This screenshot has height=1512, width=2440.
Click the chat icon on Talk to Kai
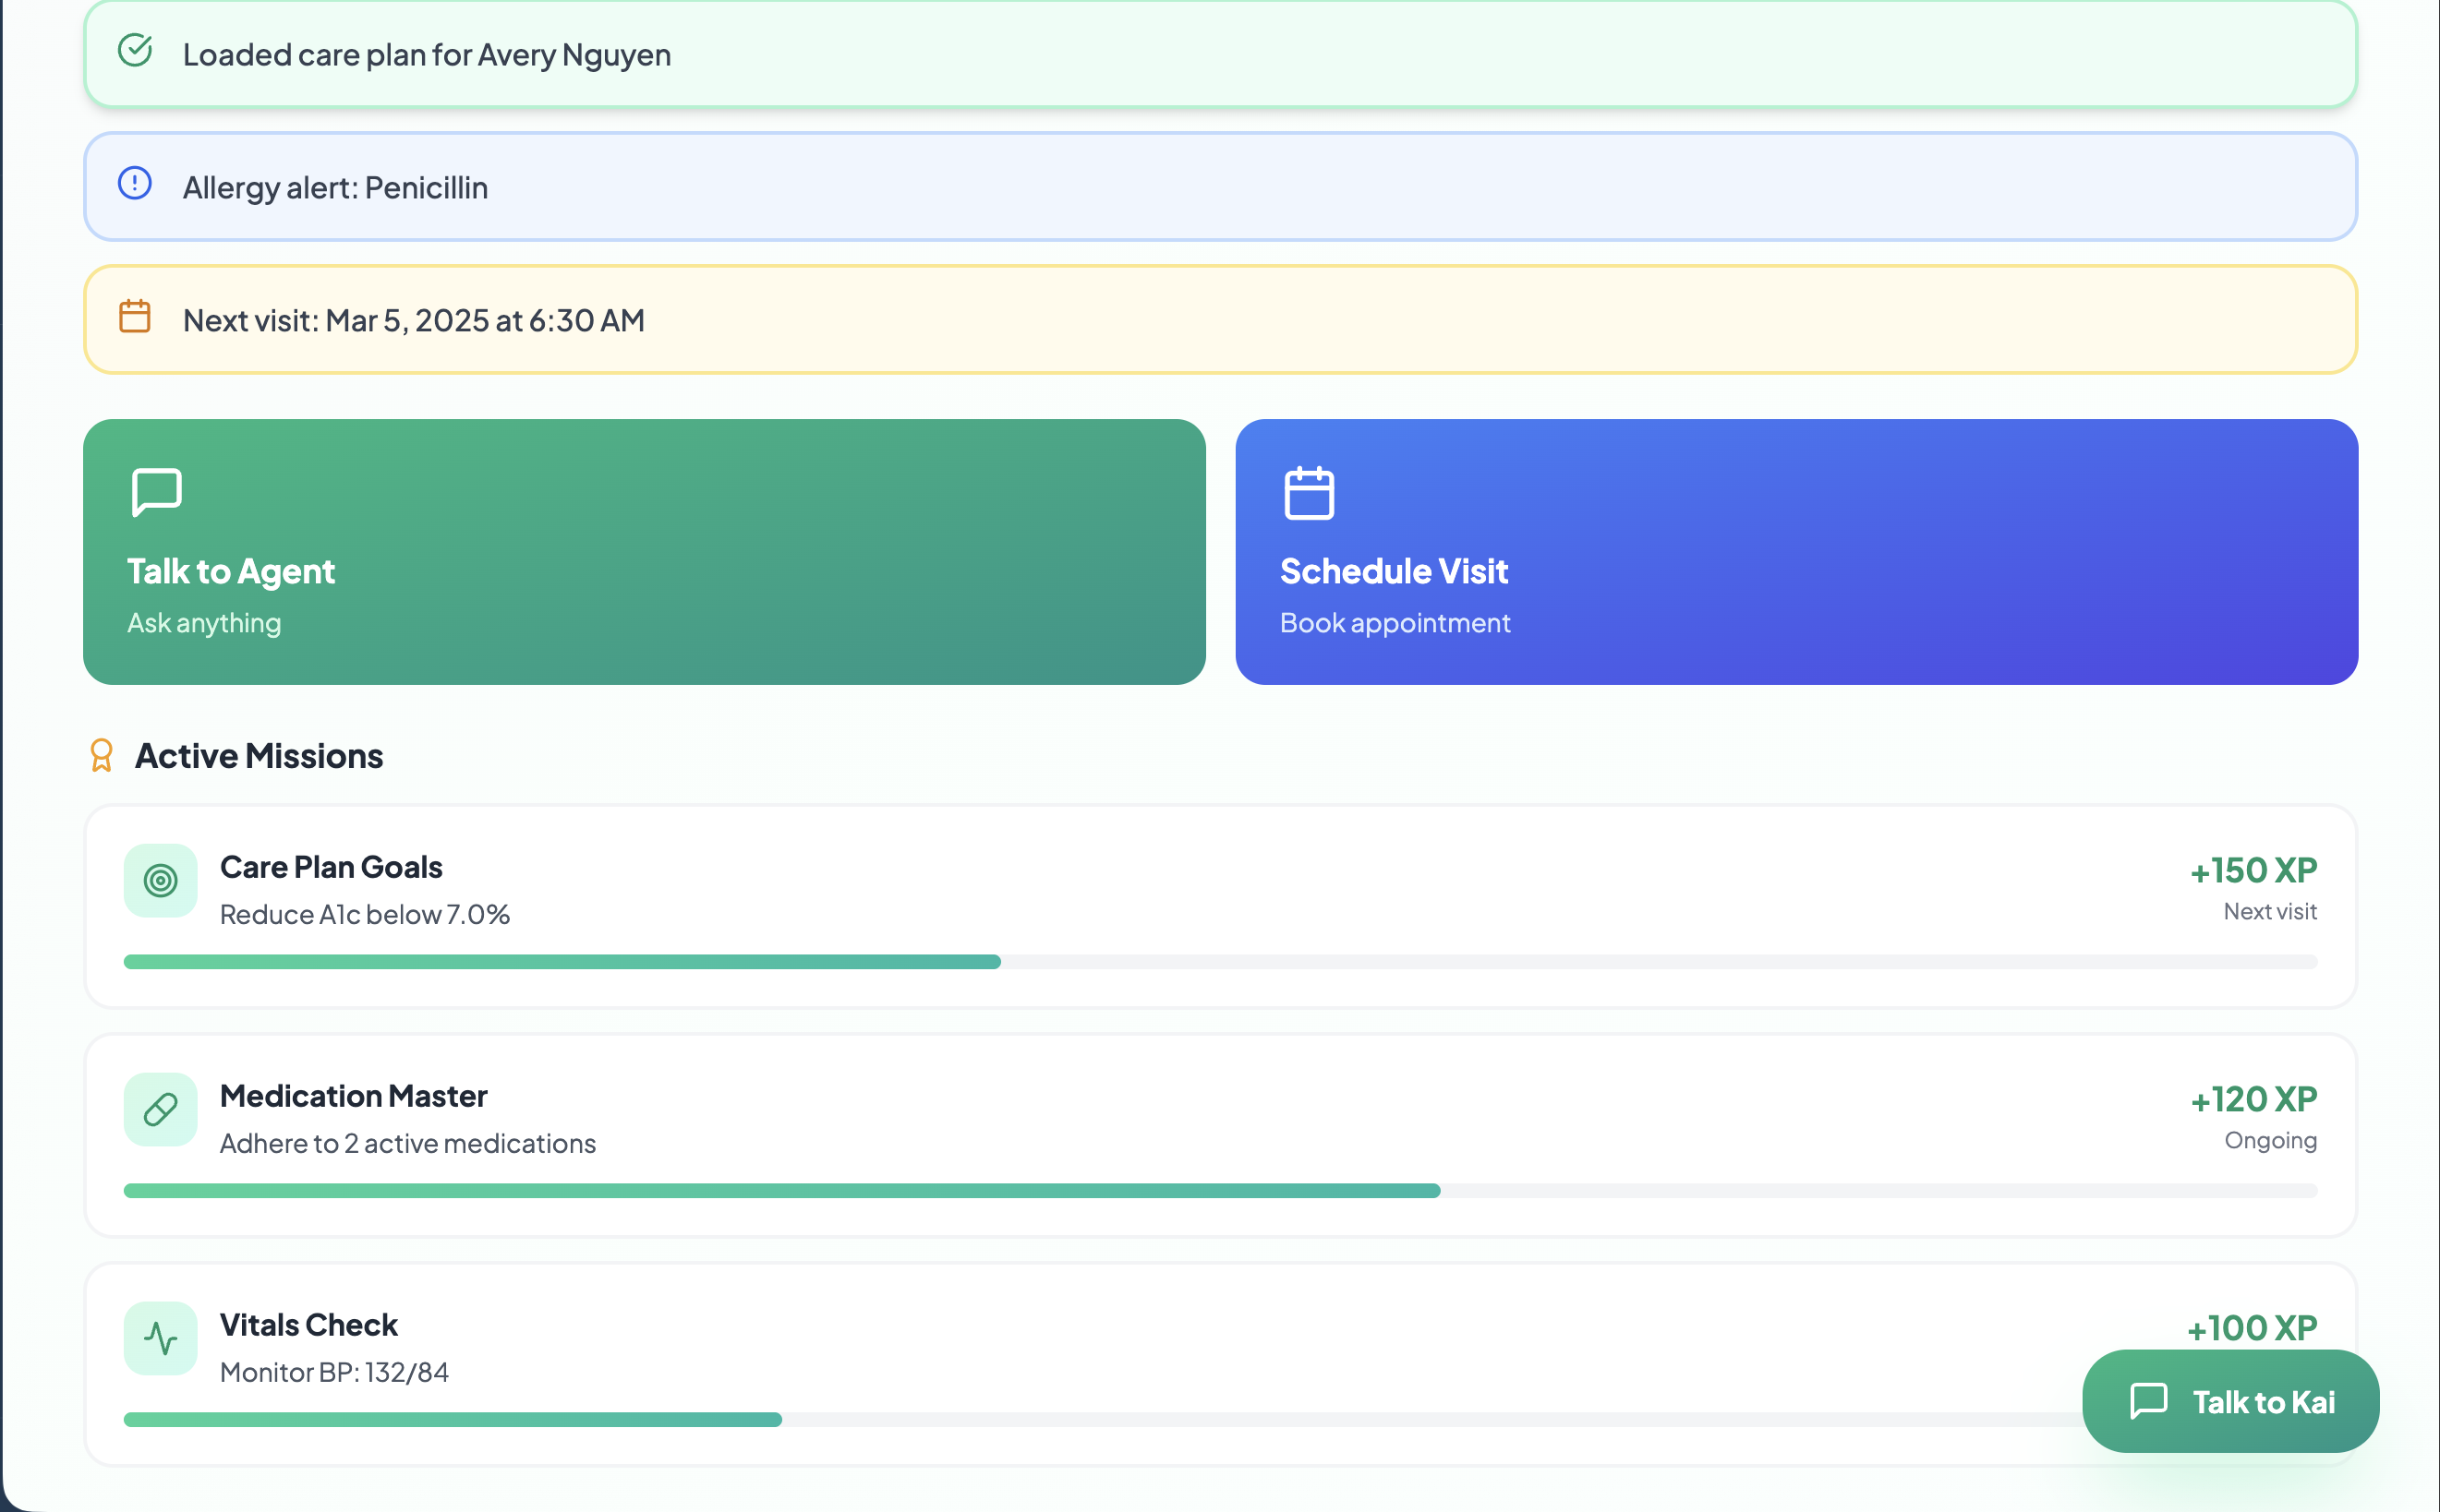(x=2148, y=1401)
